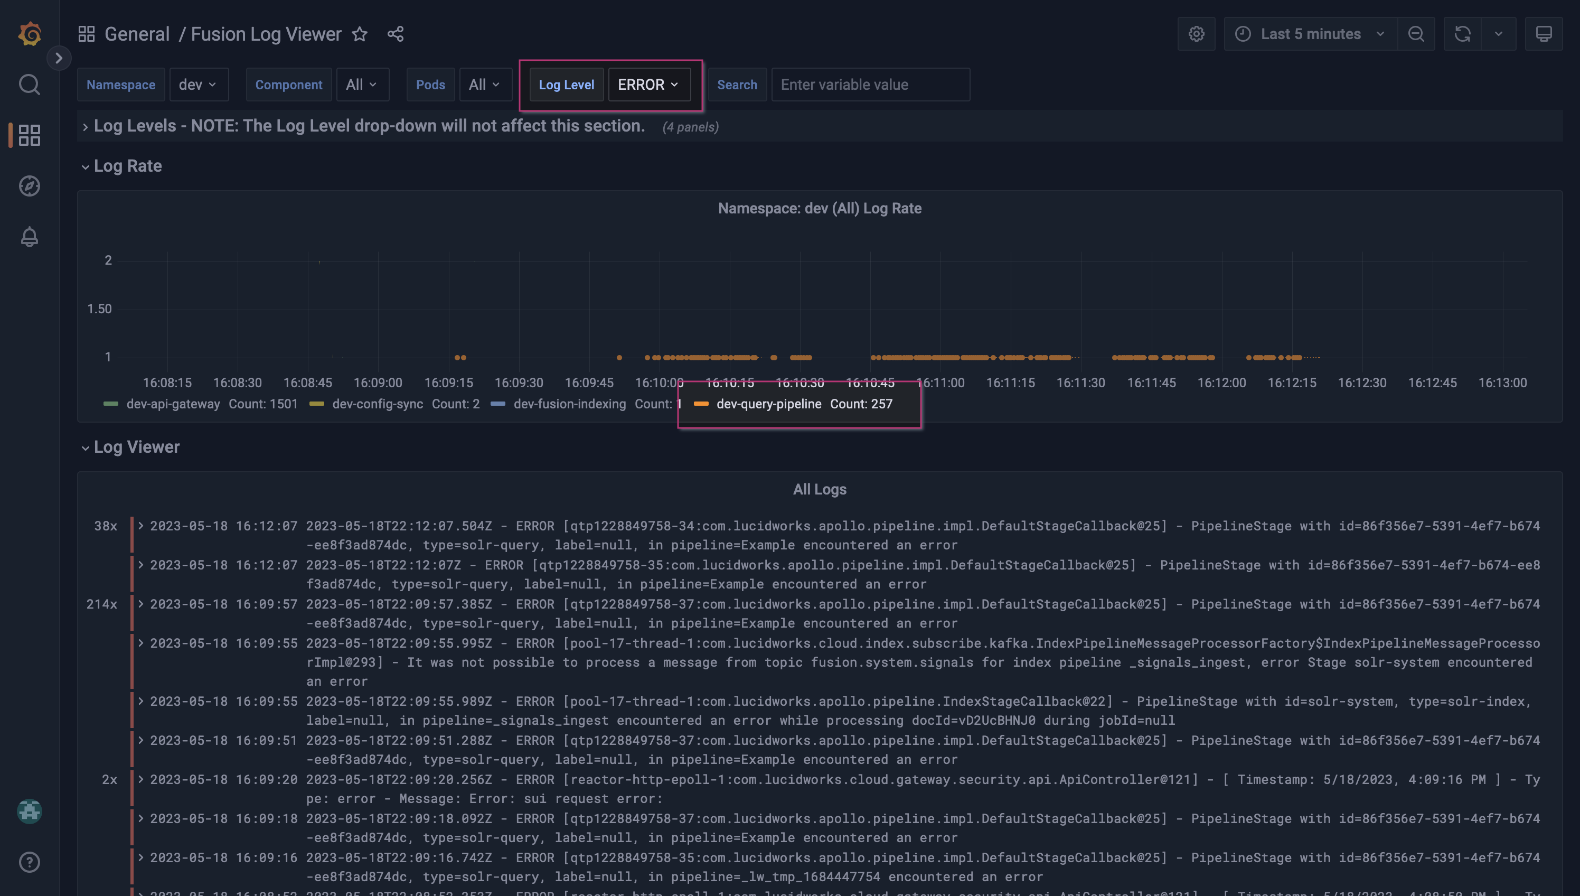Open the dashboard search magnifier in sidebar
The image size is (1580, 896).
(29, 85)
